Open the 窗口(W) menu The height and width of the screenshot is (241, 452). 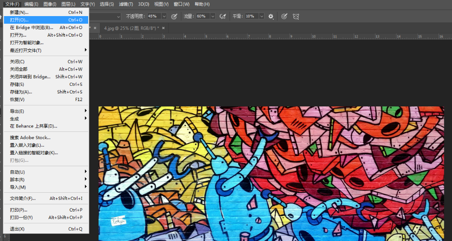(x=182, y=4)
